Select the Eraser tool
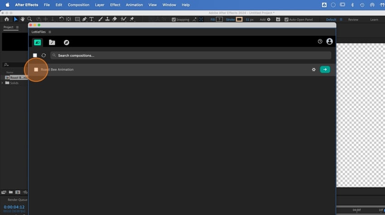This screenshot has height=215, width=385. click(x=115, y=19)
